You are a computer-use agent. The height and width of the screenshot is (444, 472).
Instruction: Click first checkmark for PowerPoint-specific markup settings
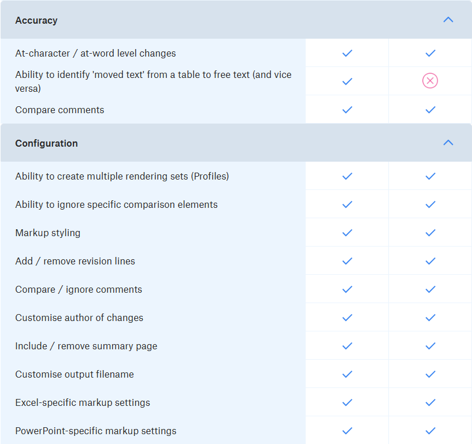pos(347,431)
